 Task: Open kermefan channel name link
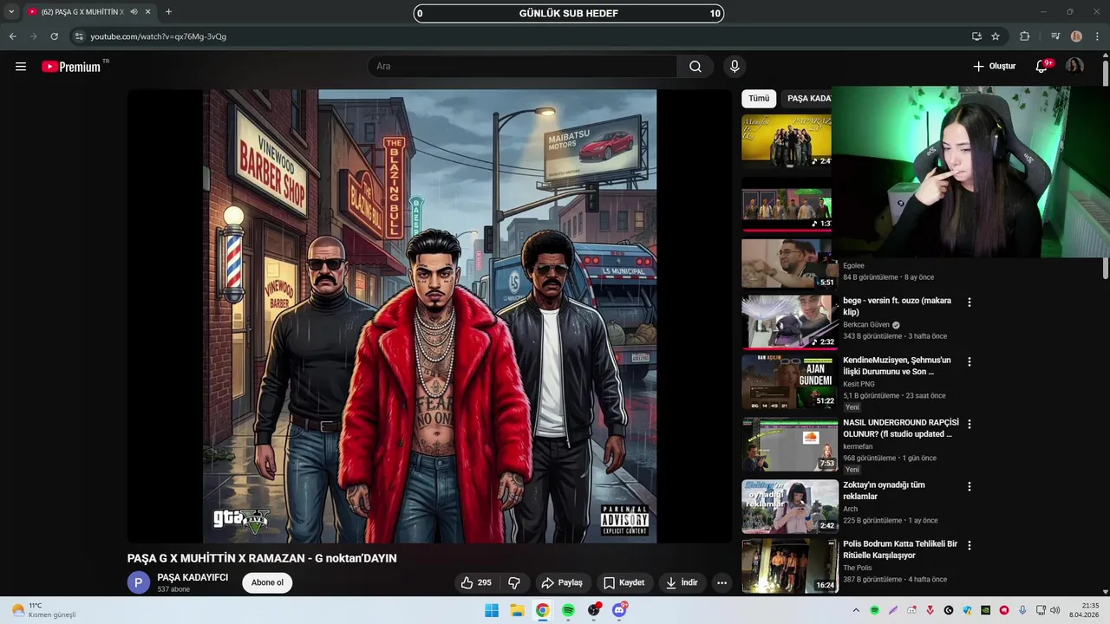[x=858, y=446]
